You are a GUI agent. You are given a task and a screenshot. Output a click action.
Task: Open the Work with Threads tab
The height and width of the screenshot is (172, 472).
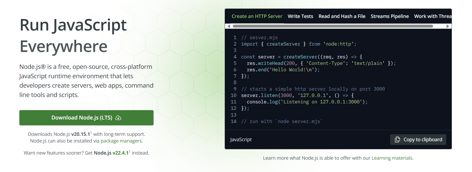point(433,16)
